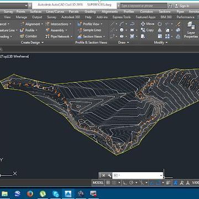Select the Line draw tool

112,24
